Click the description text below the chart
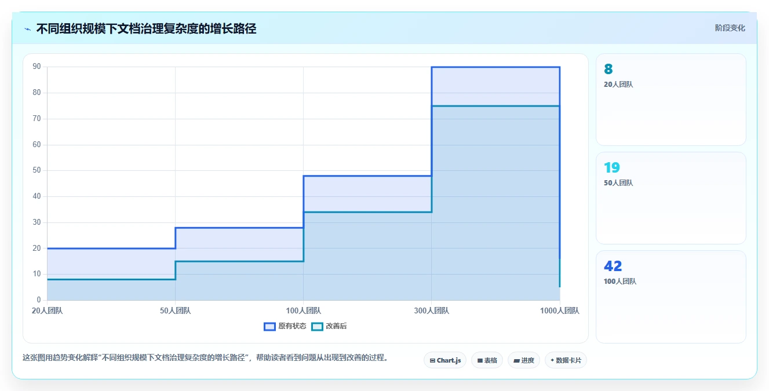 [205, 357]
